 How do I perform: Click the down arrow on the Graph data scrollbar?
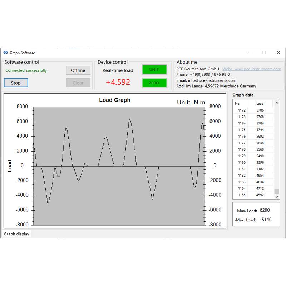tap(276, 197)
